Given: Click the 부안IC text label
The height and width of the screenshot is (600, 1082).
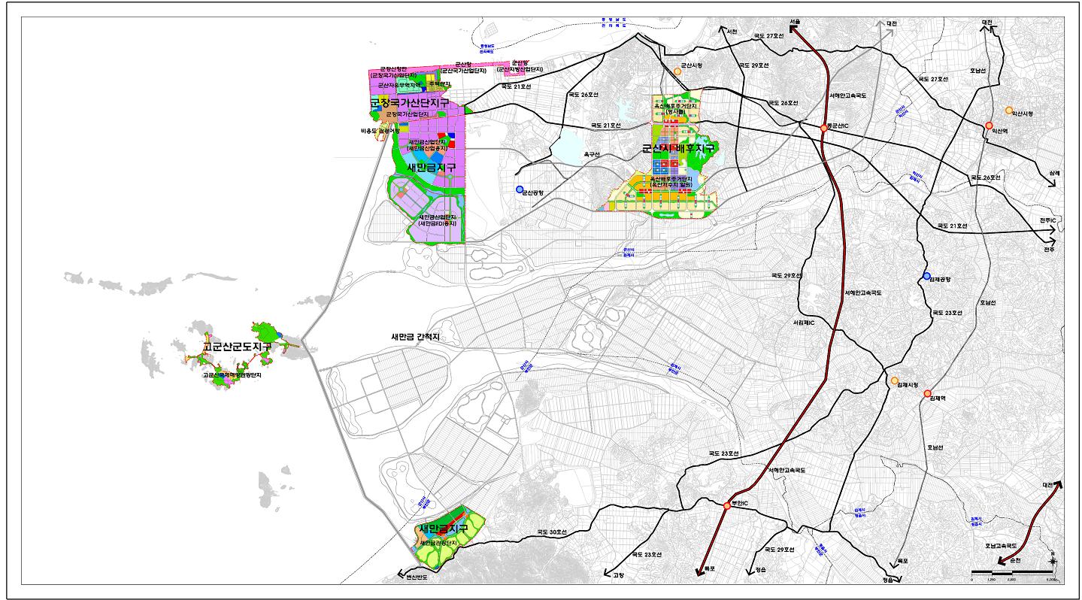Looking at the screenshot, I should (740, 504).
